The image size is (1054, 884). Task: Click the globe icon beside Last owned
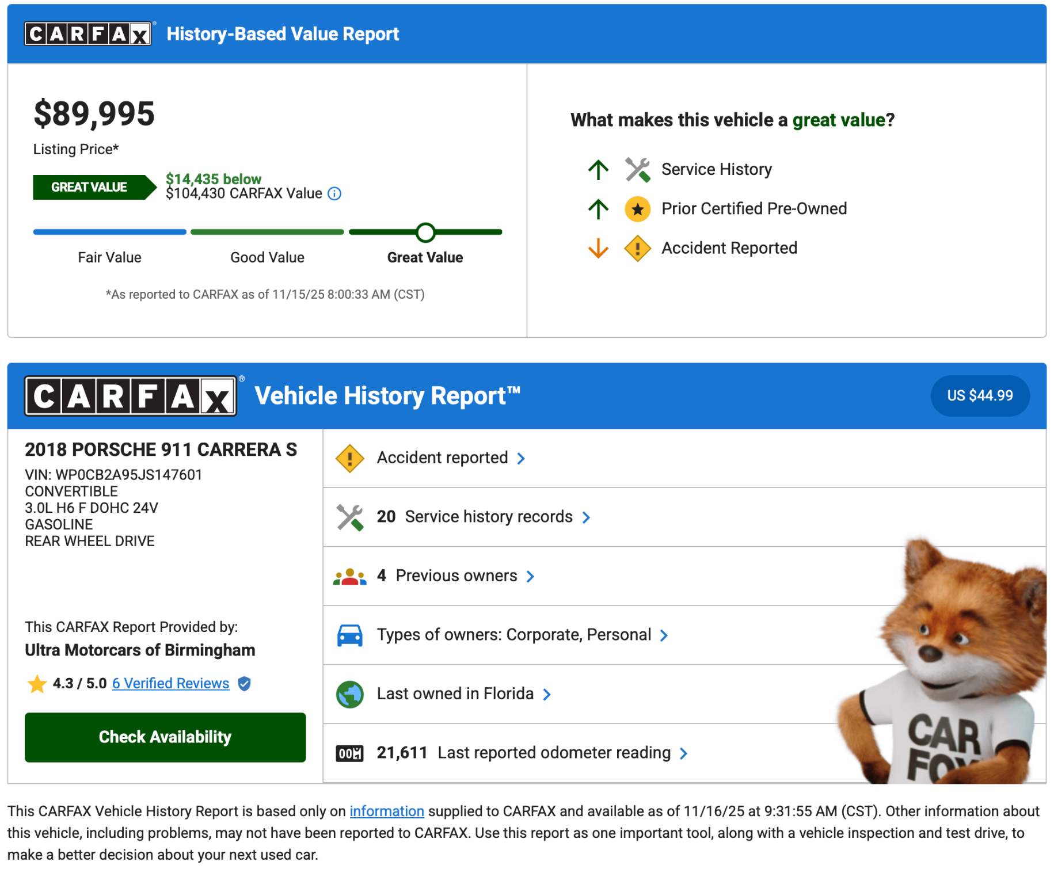click(x=349, y=695)
